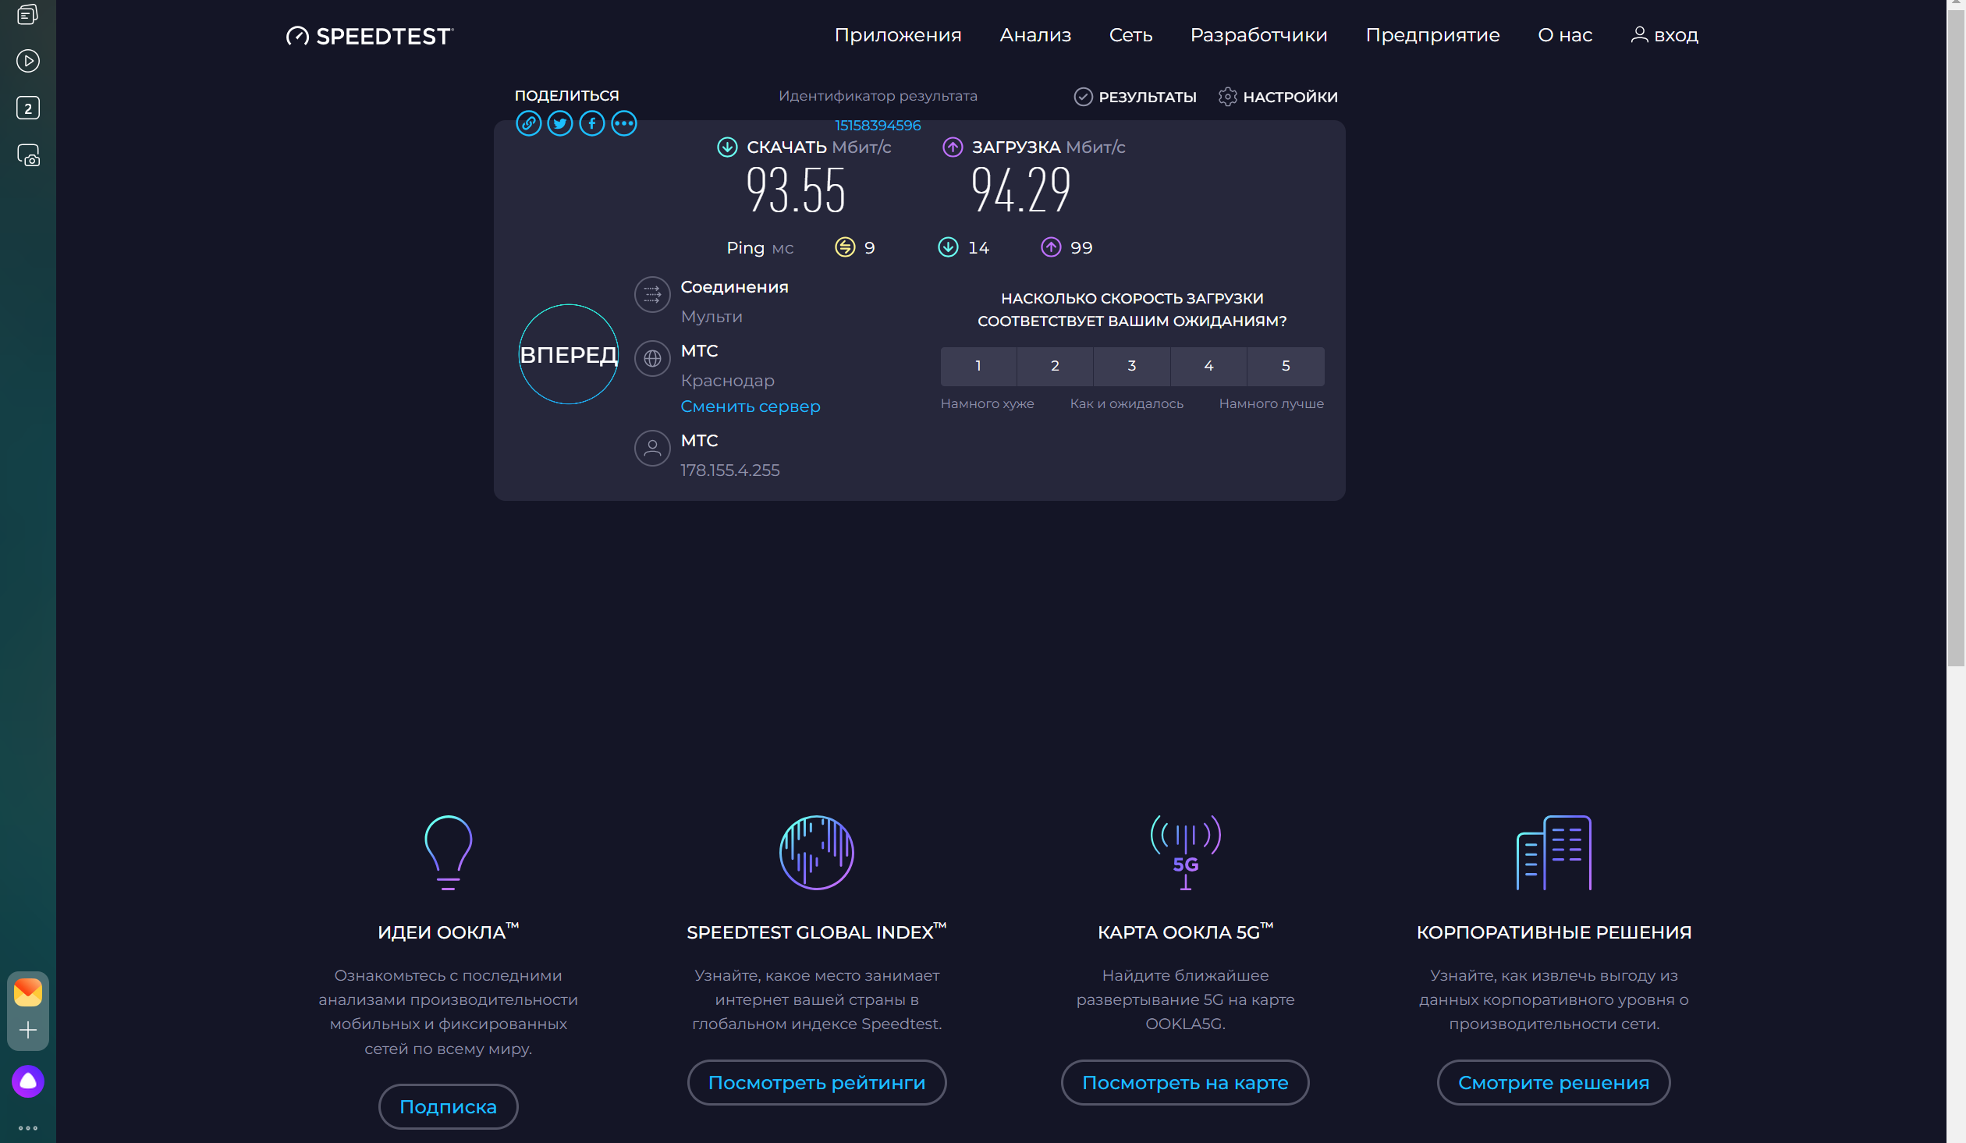Viewport: 1966px width, 1143px height.
Task: Rate download speed as 4
Action: (1208, 366)
